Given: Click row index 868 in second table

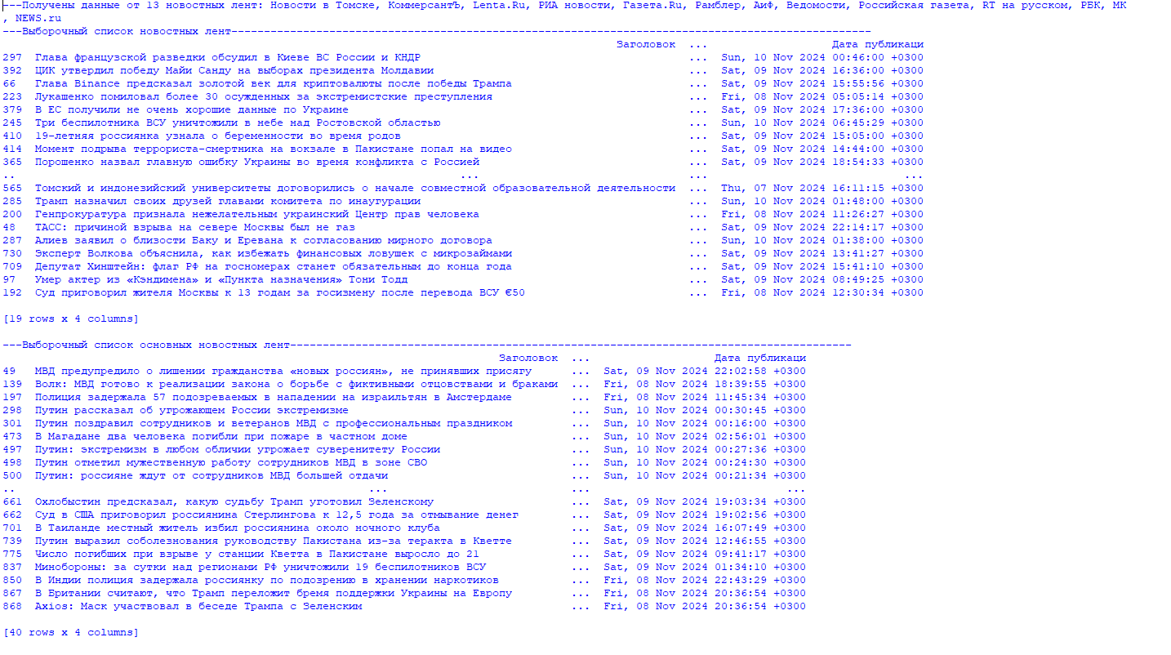Looking at the screenshot, I should 12,606.
